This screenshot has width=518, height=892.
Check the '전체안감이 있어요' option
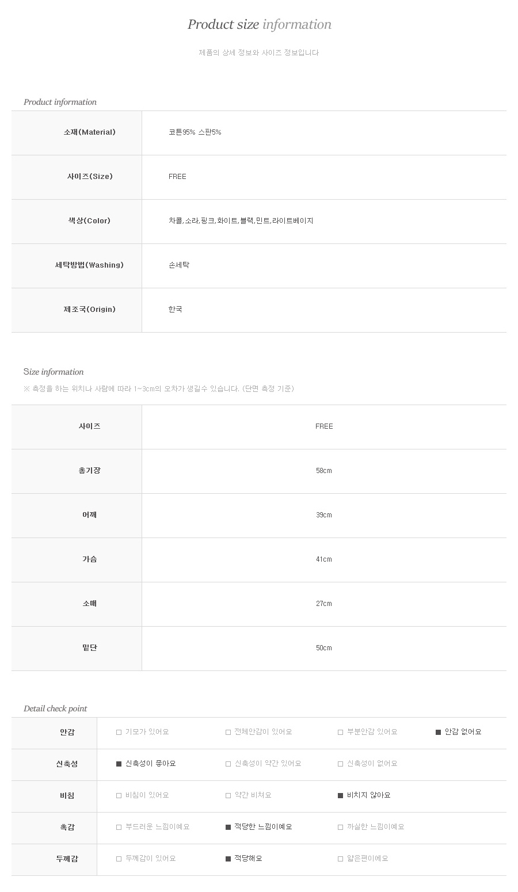tap(228, 733)
